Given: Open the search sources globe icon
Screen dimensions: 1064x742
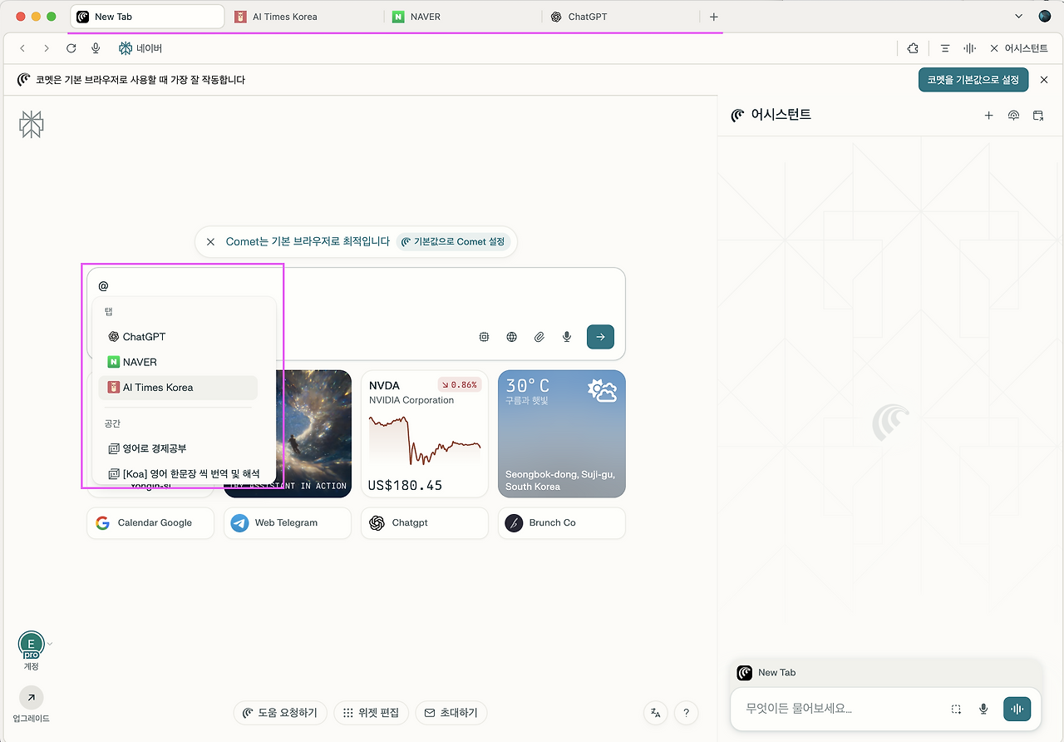Looking at the screenshot, I should pyautogui.click(x=512, y=337).
